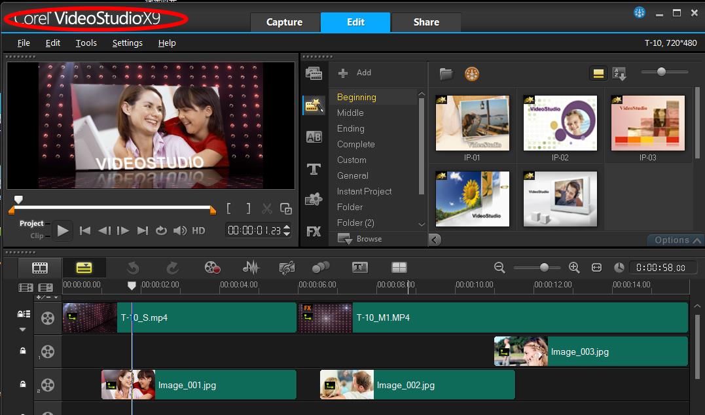The width and height of the screenshot is (705, 415).
Task: Open the Media library panel icon
Action: tap(314, 73)
